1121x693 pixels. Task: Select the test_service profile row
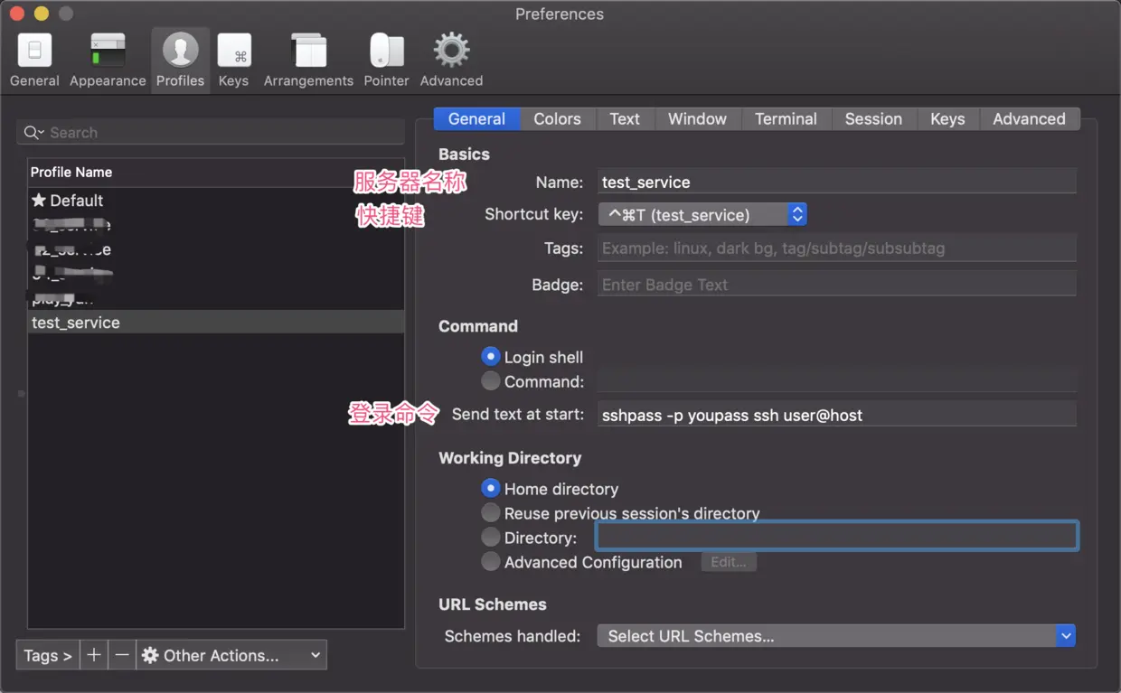(216, 323)
